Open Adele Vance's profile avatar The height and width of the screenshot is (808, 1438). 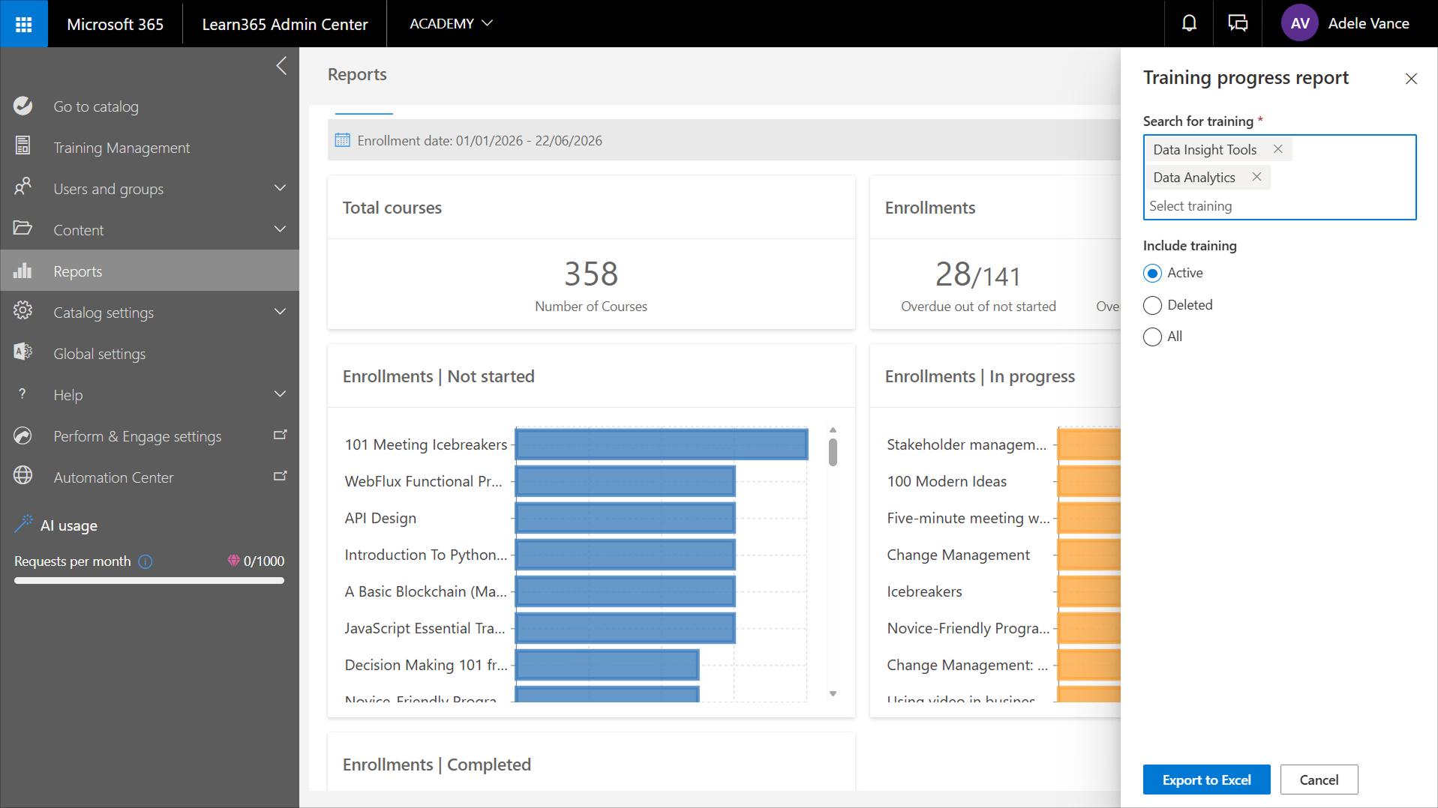(x=1300, y=23)
